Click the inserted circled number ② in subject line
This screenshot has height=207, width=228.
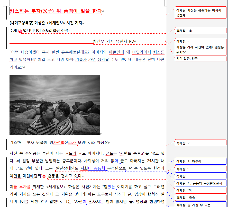coord(20,31)
